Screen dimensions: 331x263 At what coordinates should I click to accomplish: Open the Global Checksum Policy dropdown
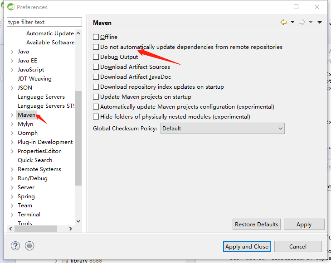(x=223, y=129)
